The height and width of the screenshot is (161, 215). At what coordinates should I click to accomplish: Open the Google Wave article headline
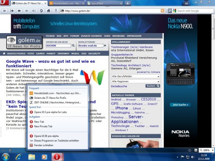(x=51, y=64)
